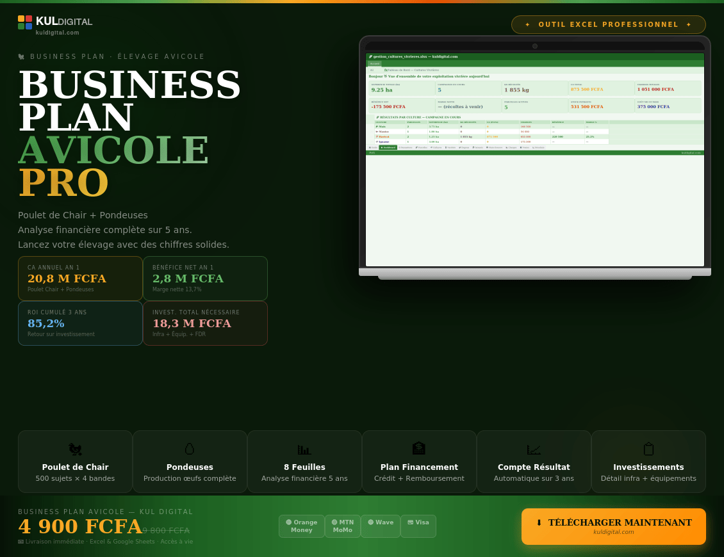Click the 'Crédit + Remboursement' subtitle
This screenshot has height=557, width=724.
(419, 478)
